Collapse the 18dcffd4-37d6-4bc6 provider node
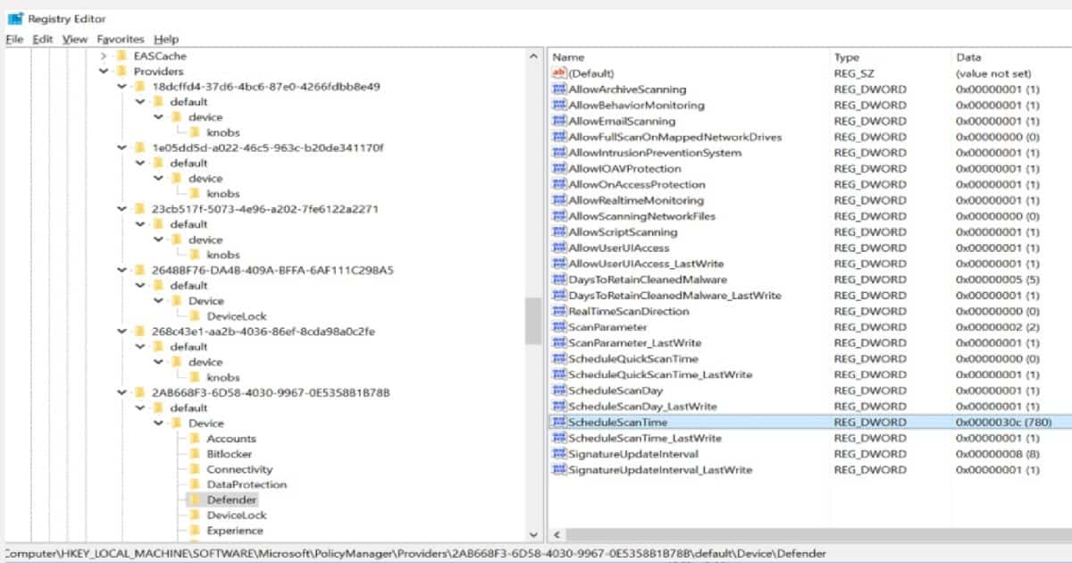This screenshot has height=563, width=1072. [x=121, y=87]
